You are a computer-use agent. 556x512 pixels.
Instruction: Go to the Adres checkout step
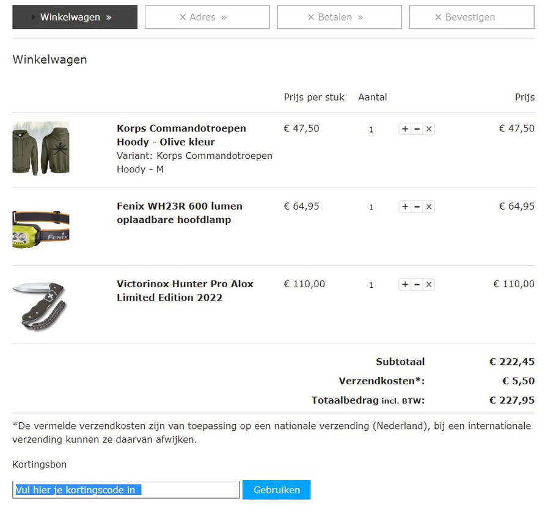click(207, 17)
